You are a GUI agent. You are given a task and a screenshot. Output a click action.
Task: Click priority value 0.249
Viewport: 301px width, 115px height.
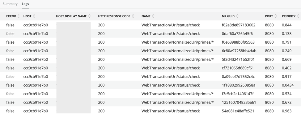tap(286, 51)
